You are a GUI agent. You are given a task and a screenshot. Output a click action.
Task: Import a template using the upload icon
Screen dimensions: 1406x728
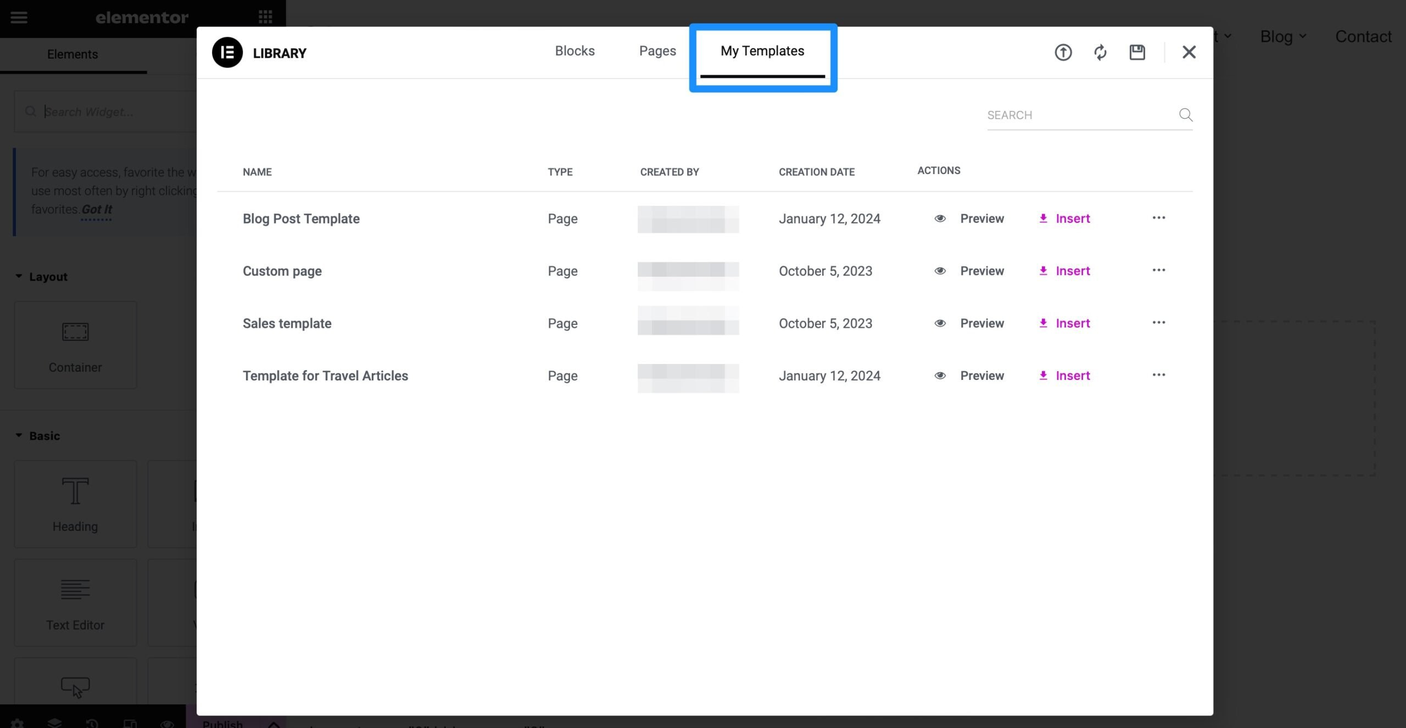point(1063,52)
